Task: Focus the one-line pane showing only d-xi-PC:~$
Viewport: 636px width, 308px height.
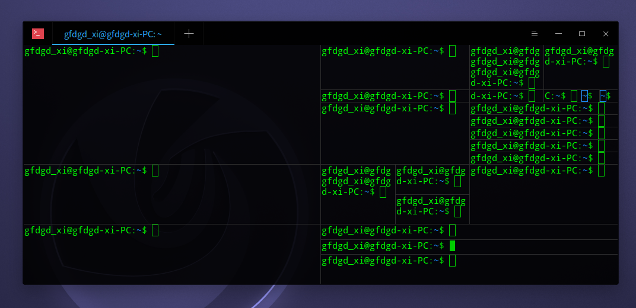Action: point(506,96)
